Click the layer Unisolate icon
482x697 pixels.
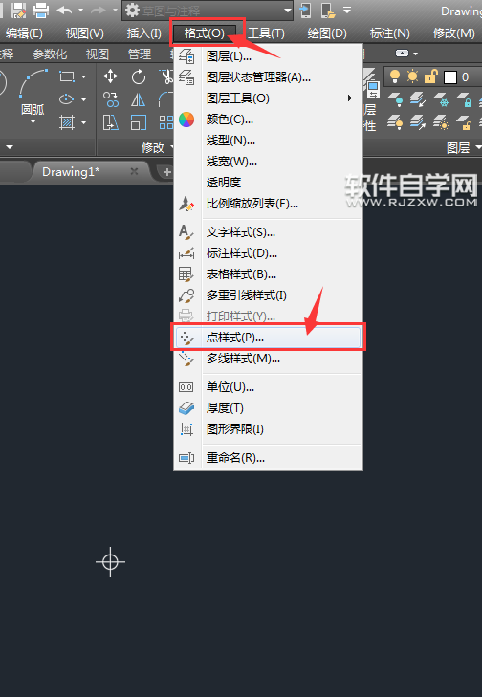pyautogui.click(x=418, y=121)
